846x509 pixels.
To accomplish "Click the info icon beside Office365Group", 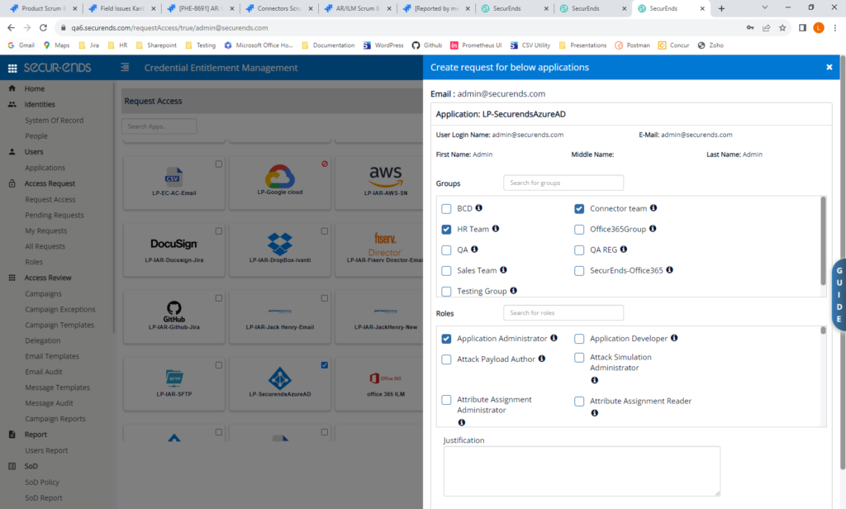I will [x=653, y=228].
